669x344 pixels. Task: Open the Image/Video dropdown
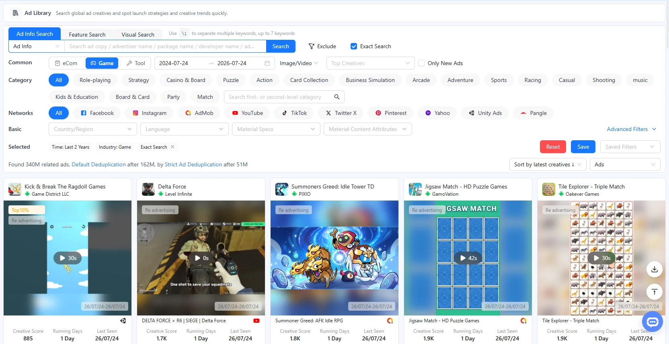[299, 63]
